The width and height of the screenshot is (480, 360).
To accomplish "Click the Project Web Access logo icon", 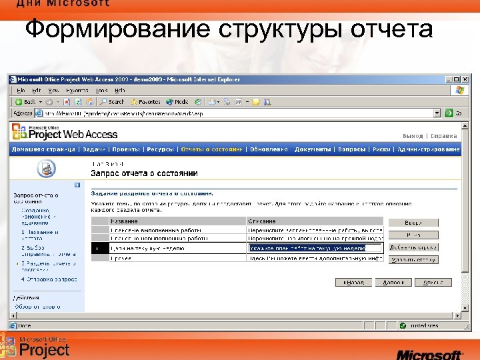I will tap(19, 131).
